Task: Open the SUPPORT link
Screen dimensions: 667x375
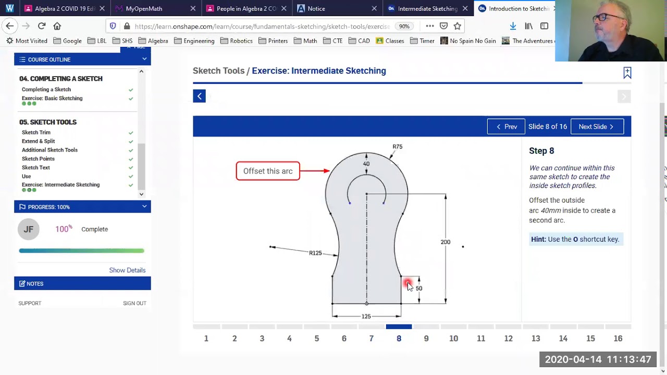Action: coord(30,303)
